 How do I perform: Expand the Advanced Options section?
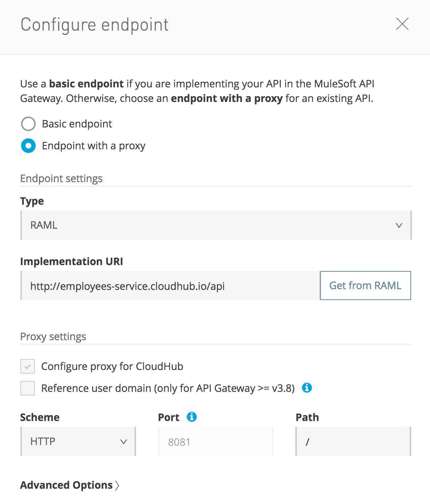67,485
